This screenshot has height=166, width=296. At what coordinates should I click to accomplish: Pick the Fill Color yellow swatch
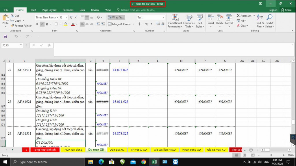point(66,24)
